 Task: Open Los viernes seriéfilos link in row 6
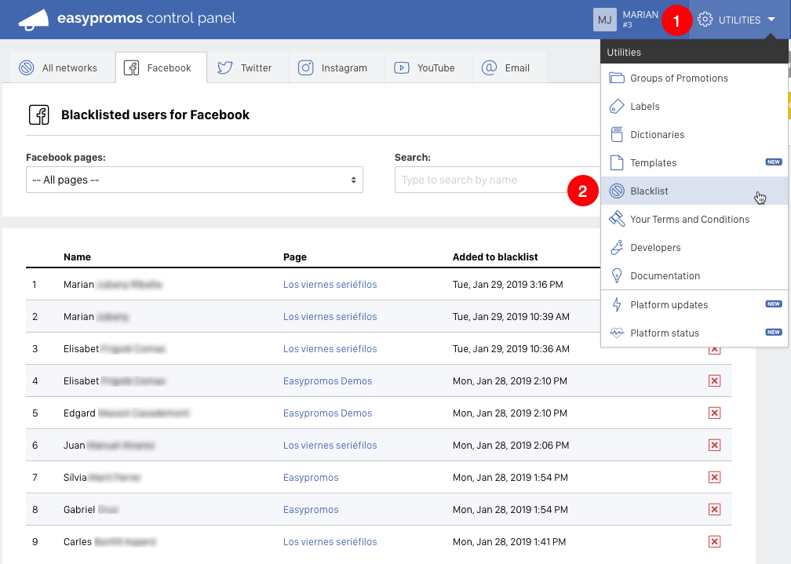tap(330, 446)
